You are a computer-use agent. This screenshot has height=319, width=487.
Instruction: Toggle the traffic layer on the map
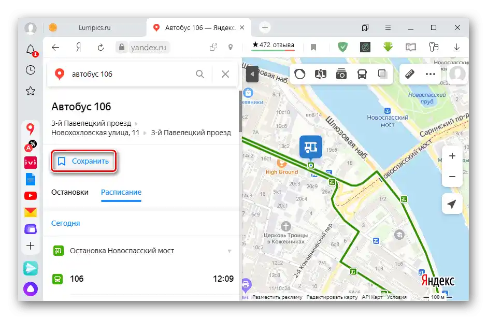(x=299, y=74)
